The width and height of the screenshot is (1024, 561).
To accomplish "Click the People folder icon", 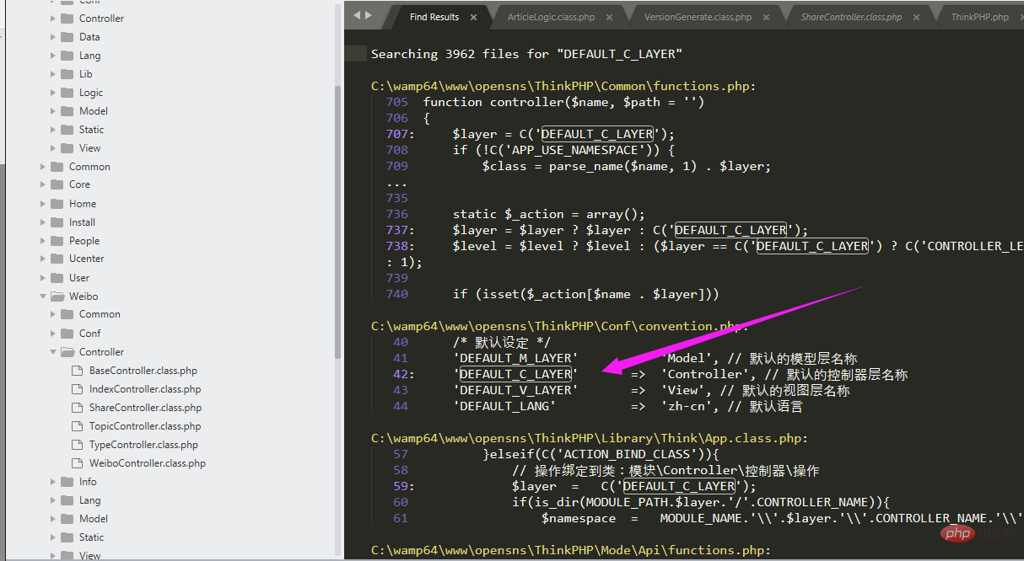I will pyautogui.click(x=57, y=241).
